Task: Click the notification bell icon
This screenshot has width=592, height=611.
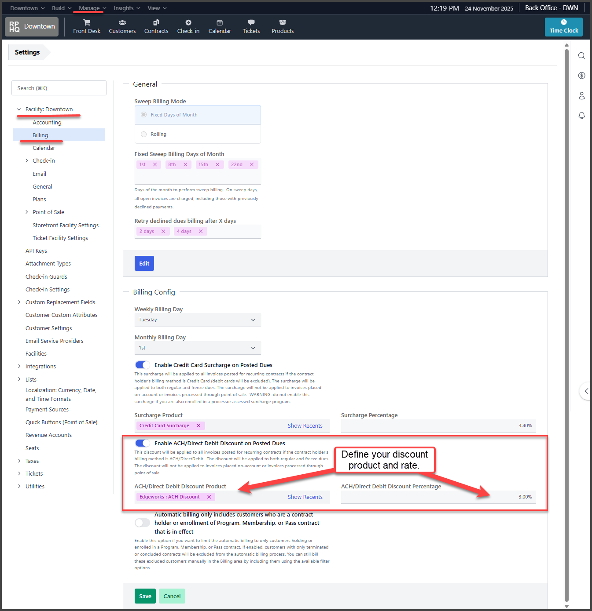Action: [581, 116]
